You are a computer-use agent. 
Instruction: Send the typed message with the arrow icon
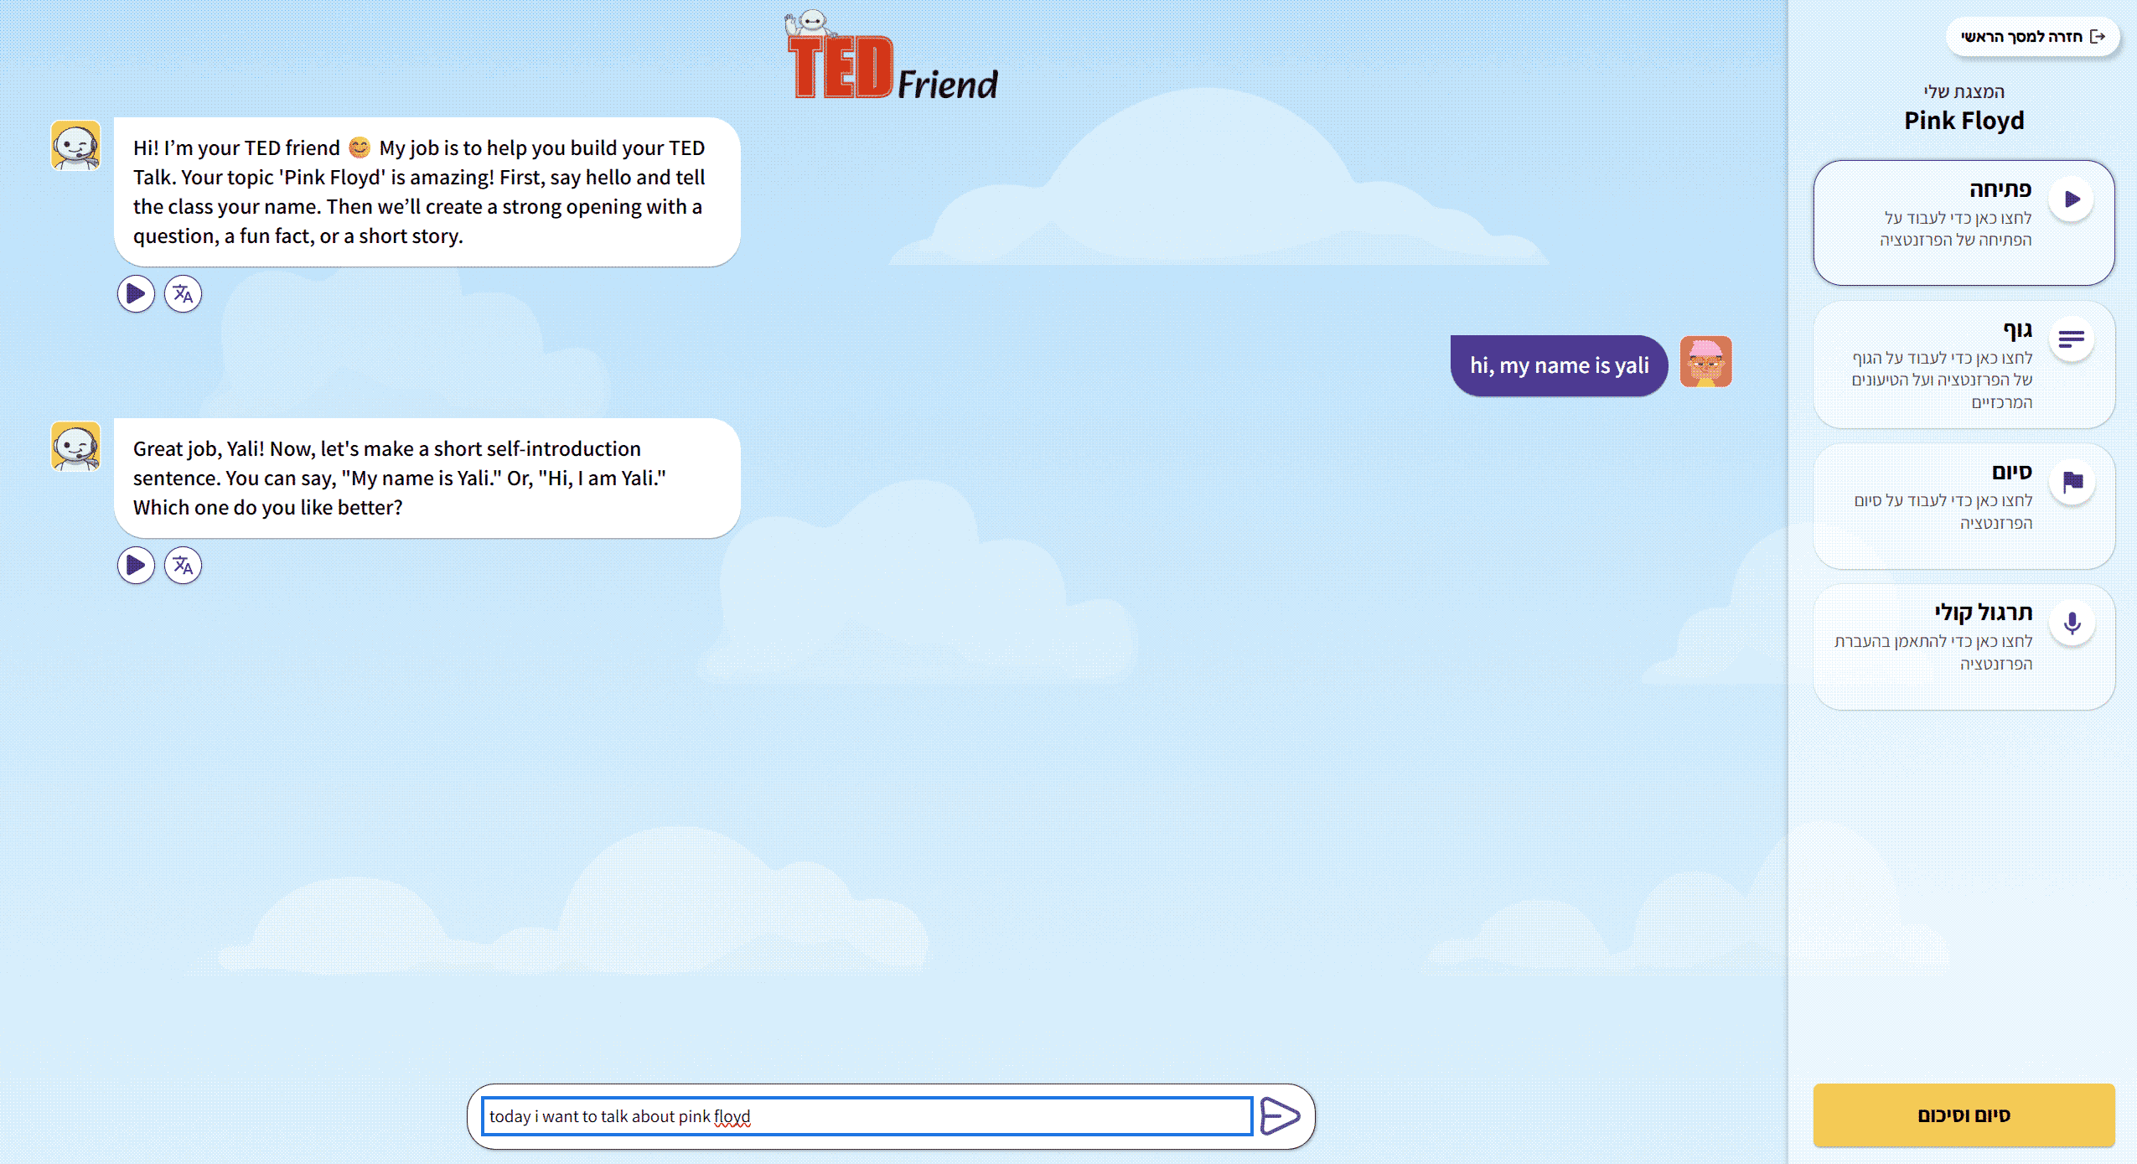pos(1280,1116)
